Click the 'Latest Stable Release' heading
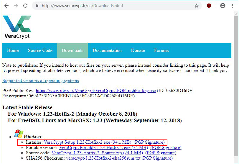The height and width of the screenshot is (164, 239). [27, 107]
